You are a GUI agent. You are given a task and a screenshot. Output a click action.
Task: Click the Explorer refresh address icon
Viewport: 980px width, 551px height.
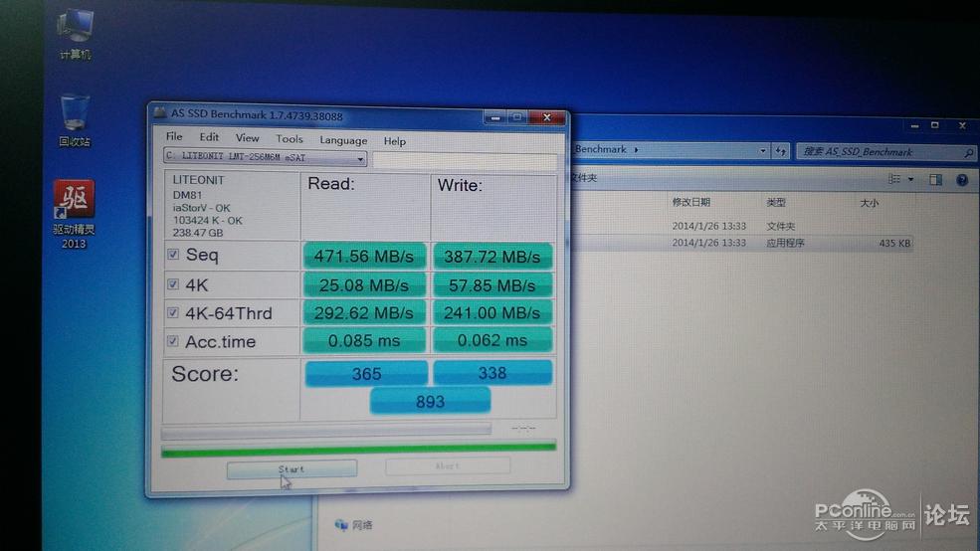click(x=781, y=150)
